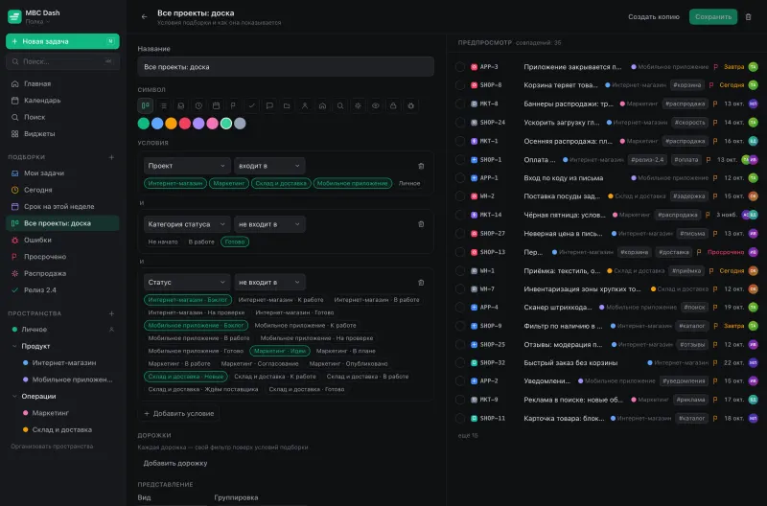This screenshot has width=767, height=506.
Task: Remove the Статус condition via trash icon
Action: point(421,283)
